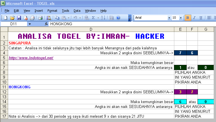
Task: Select column G header
Action: pos(206,29)
